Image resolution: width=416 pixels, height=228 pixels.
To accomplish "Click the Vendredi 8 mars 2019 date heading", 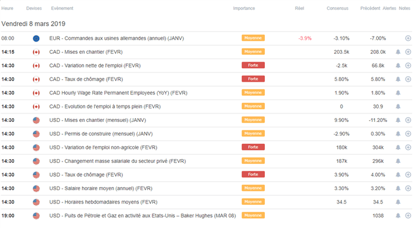I will click(34, 24).
